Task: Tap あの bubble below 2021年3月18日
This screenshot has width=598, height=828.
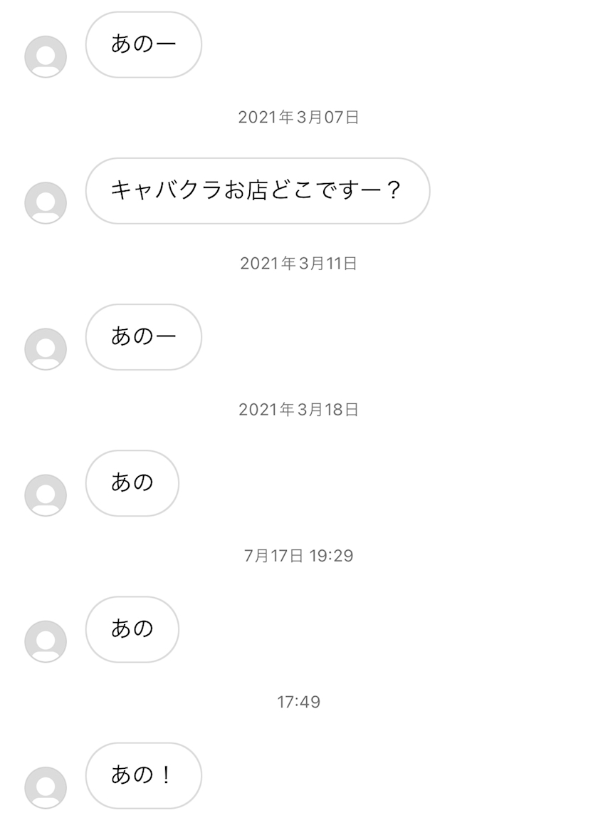Action: (132, 482)
